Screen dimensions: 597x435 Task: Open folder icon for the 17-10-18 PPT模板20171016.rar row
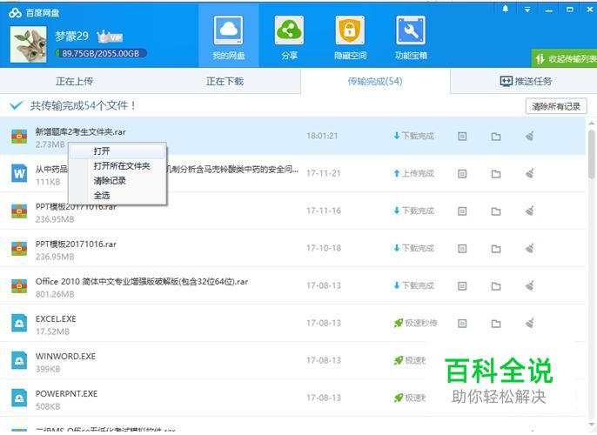tap(496, 249)
